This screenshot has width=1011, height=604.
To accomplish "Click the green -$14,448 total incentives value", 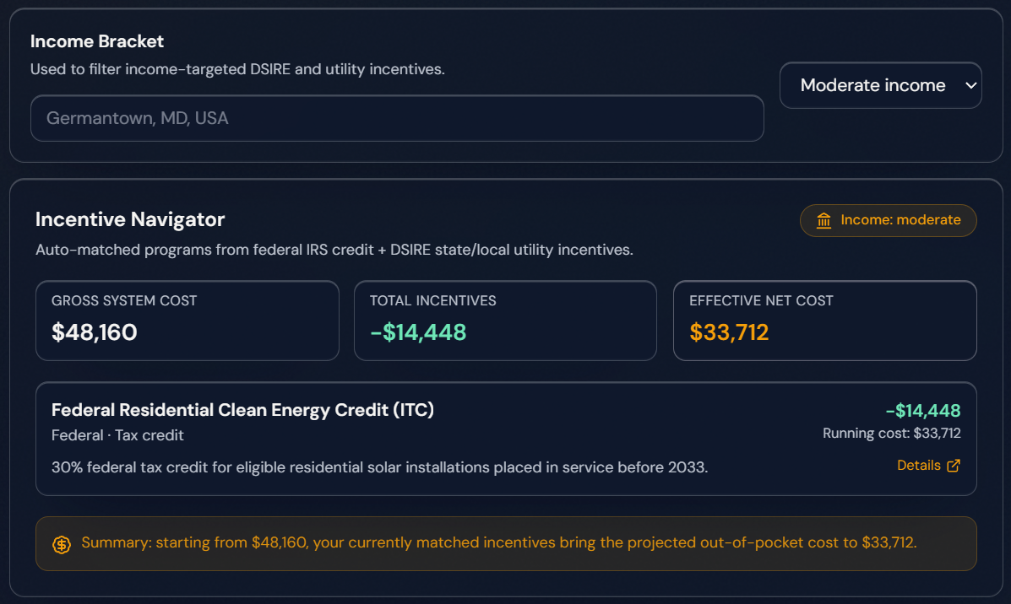I will tap(418, 332).
